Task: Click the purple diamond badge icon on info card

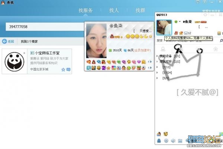Action: (139, 62)
